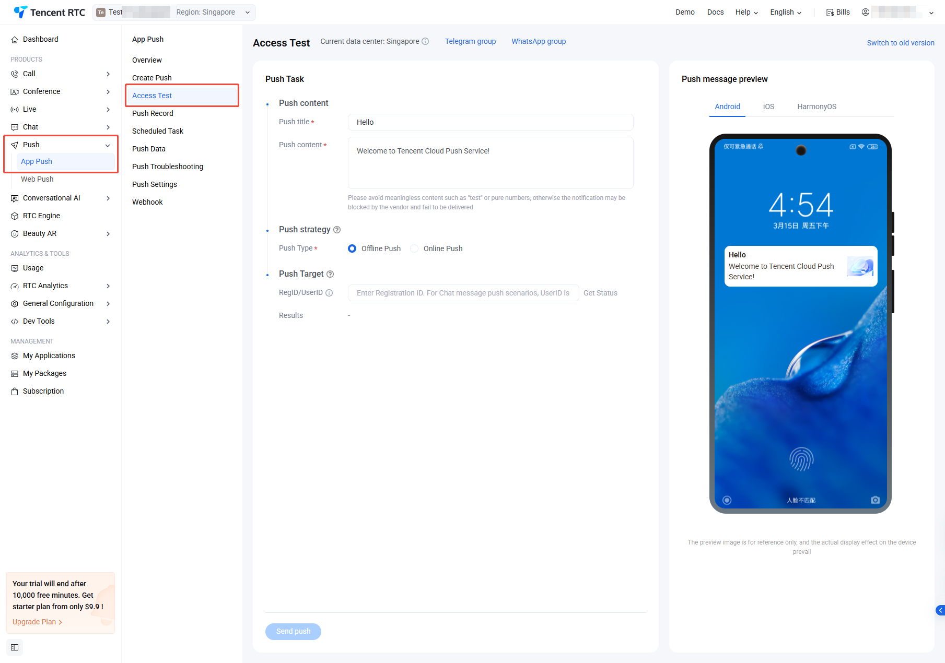The height and width of the screenshot is (663, 945).
Task: Click the RTC Engine cube icon
Action: (15, 216)
